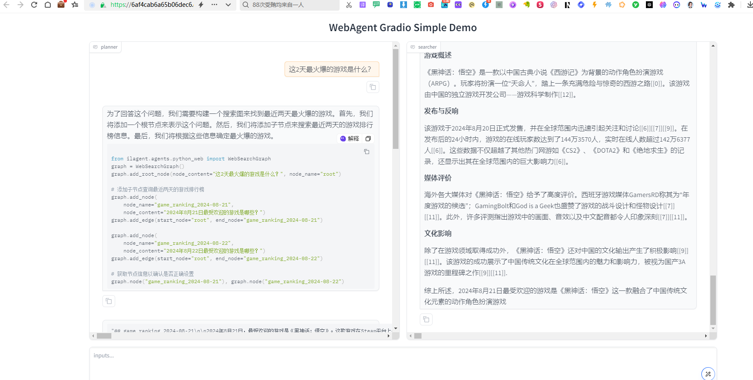This screenshot has height=380, width=753.
Task: Open the favorites star list icon
Action: [x=75, y=5]
